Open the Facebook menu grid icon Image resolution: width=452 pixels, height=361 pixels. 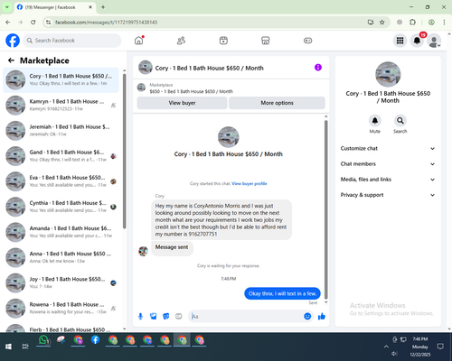400,41
